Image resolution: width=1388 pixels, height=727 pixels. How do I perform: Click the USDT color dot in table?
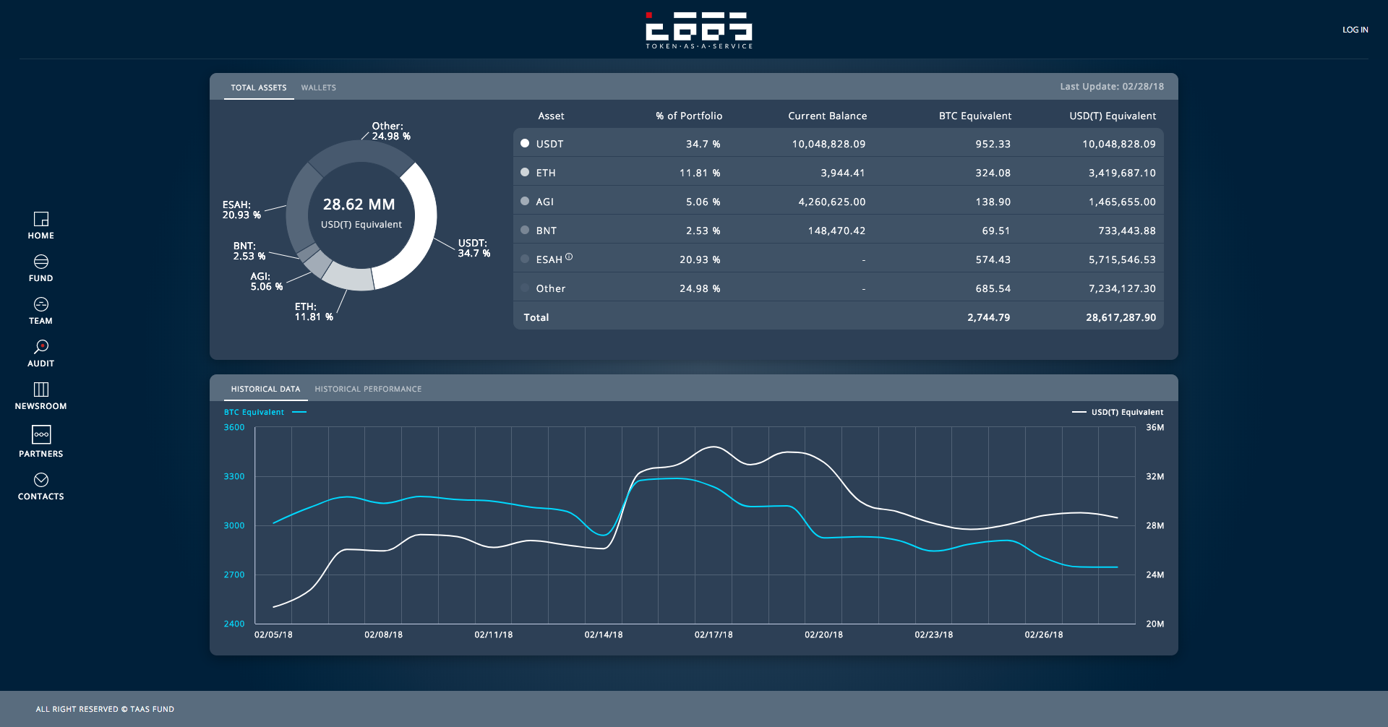pos(525,143)
